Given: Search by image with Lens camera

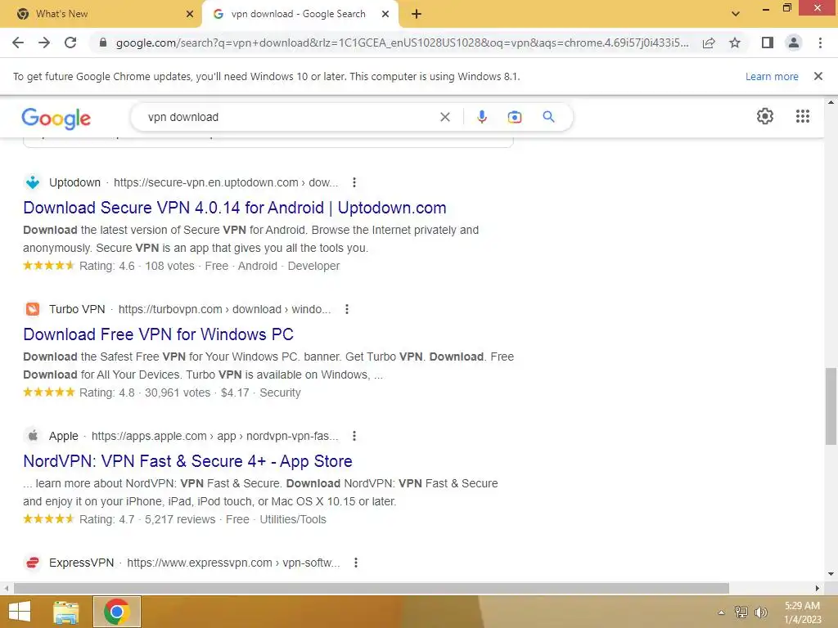Looking at the screenshot, I should point(514,117).
